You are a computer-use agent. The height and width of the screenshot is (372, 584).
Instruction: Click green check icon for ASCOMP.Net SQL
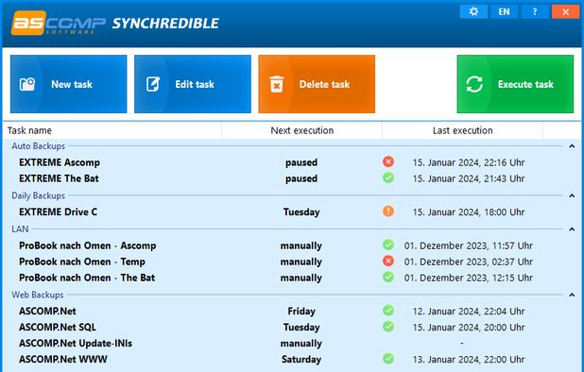click(x=388, y=327)
